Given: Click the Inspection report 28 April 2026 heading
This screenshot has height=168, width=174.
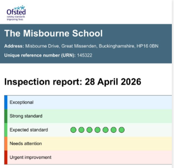Looking at the screenshot, I should point(73,82).
